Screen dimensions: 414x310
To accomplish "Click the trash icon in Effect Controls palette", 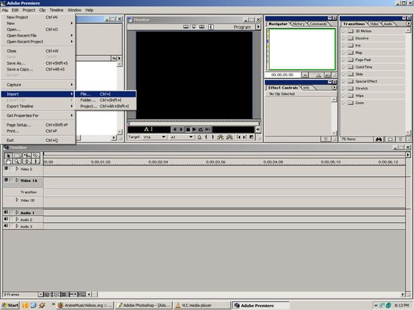I will (x=326, y=139).
